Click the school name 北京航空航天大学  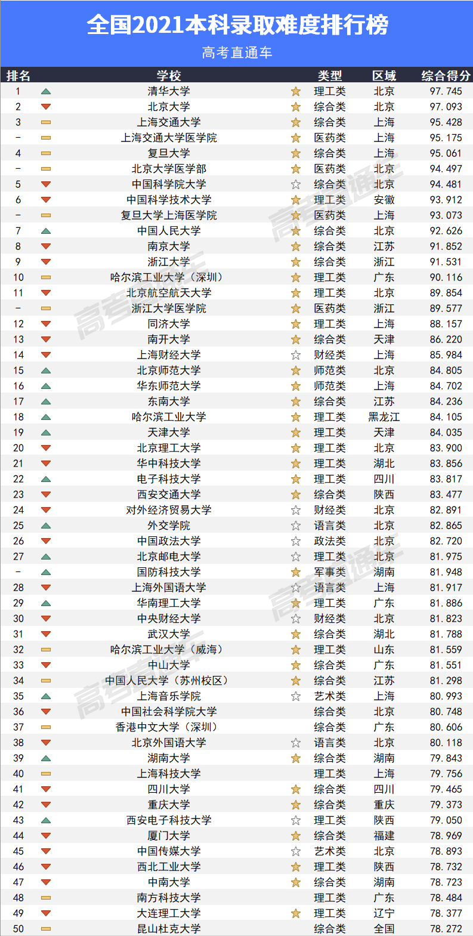tap(169, 293)
